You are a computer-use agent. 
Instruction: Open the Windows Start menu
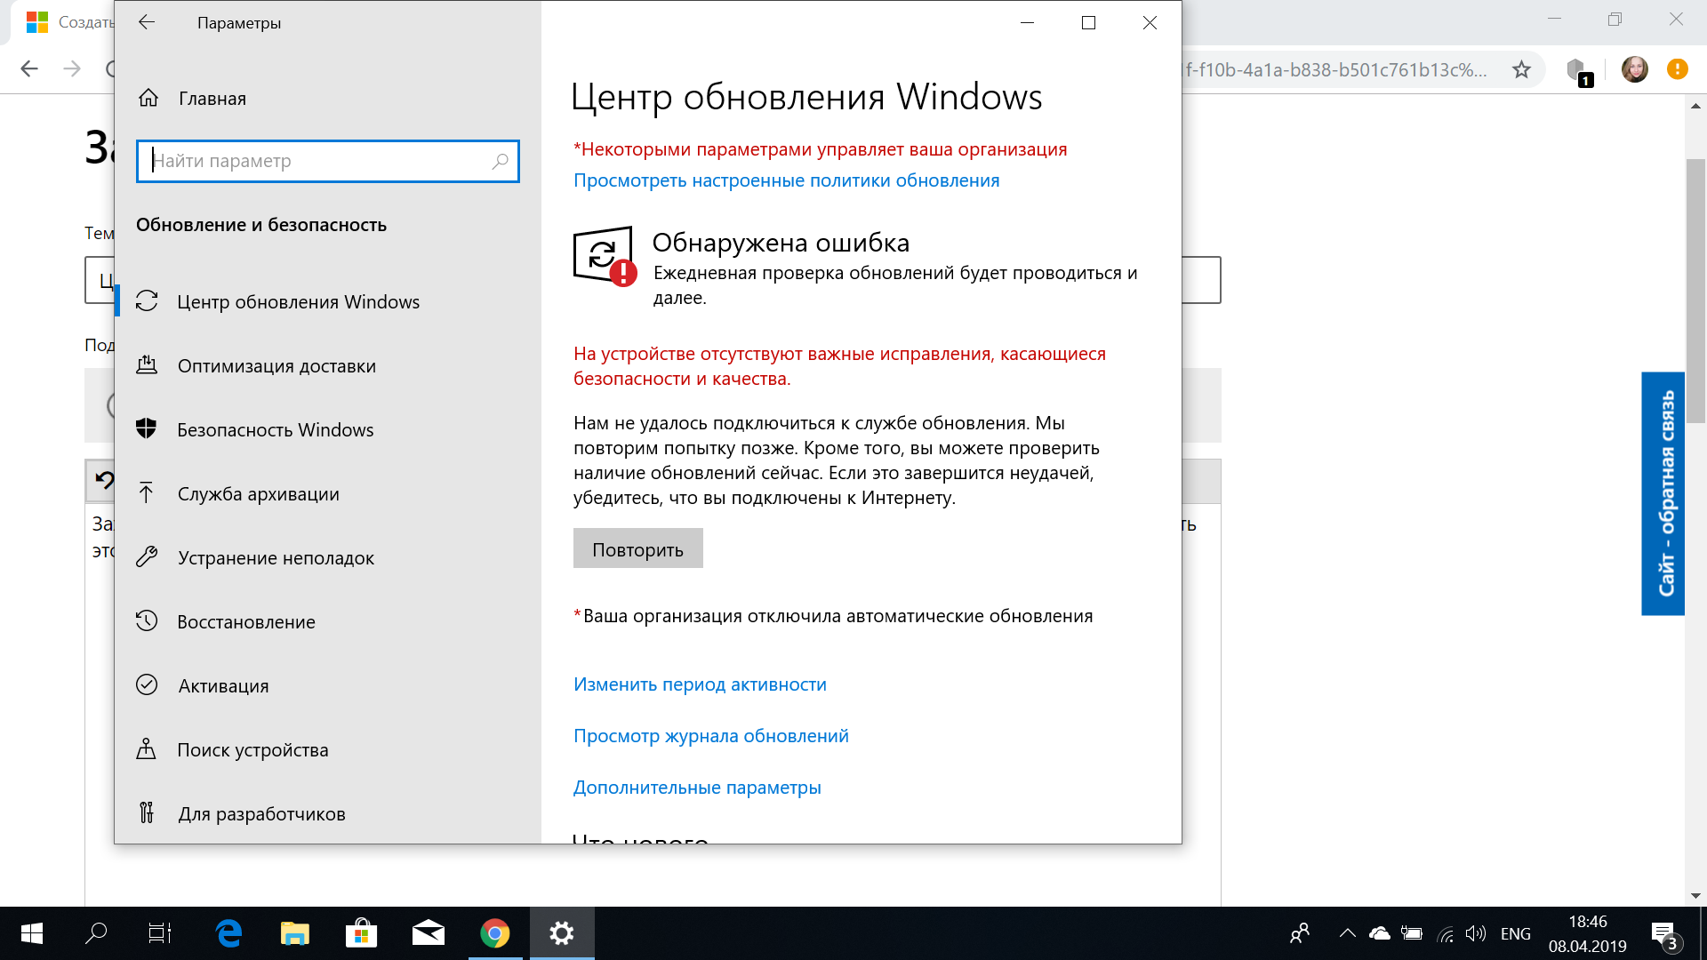(32, 933)
